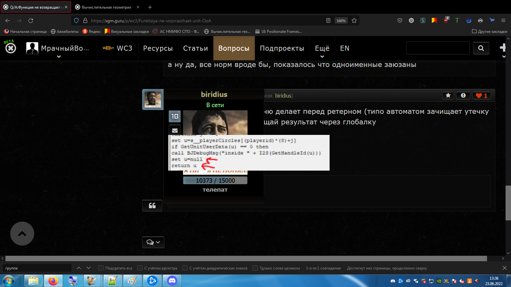Open the Stylus S extension icon
Image resolution: width=511 pixels, height=287 pixels.
(x=423, y=21)
